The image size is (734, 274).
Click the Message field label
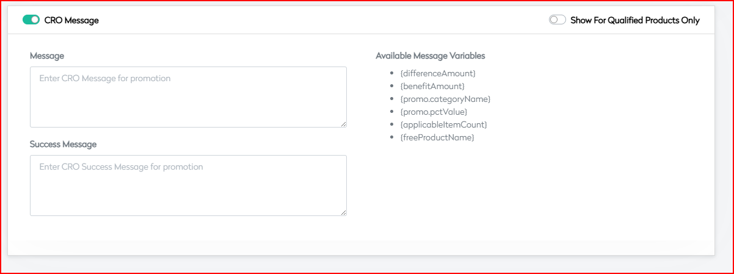pos(47,56)
